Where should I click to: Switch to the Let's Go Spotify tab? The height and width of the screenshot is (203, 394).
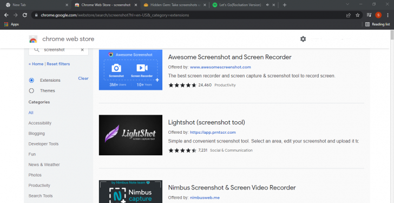[243, 5]
